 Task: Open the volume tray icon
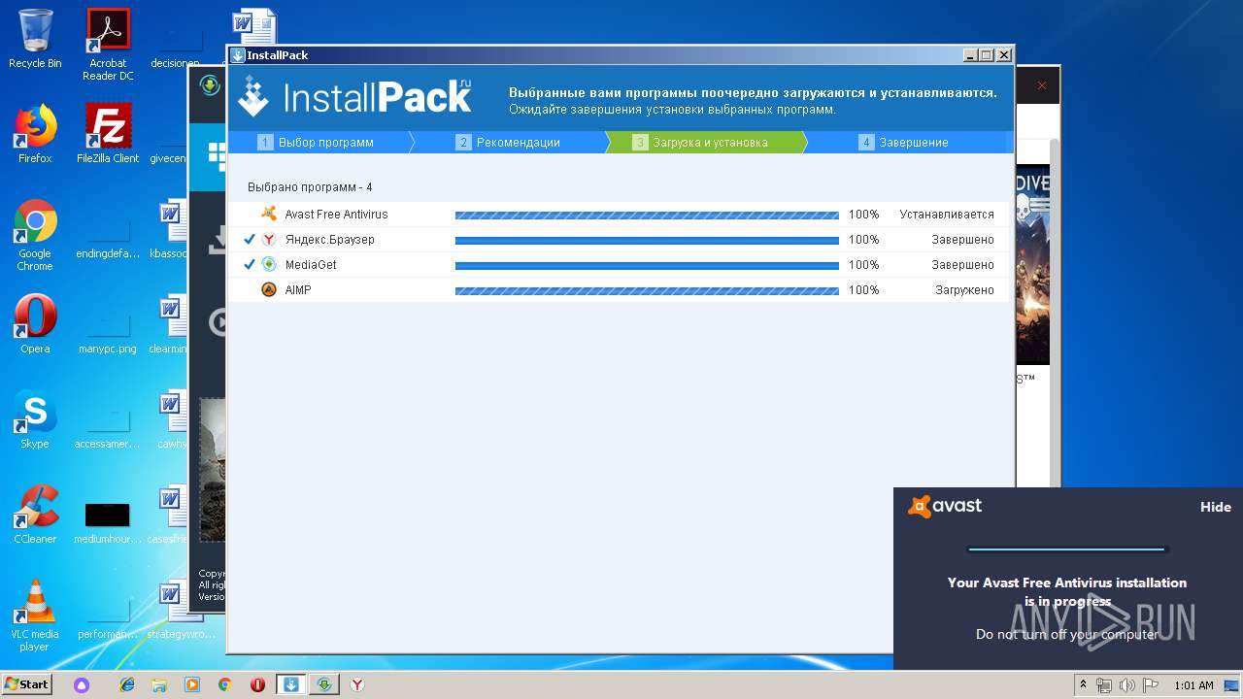pos(1127,684)
